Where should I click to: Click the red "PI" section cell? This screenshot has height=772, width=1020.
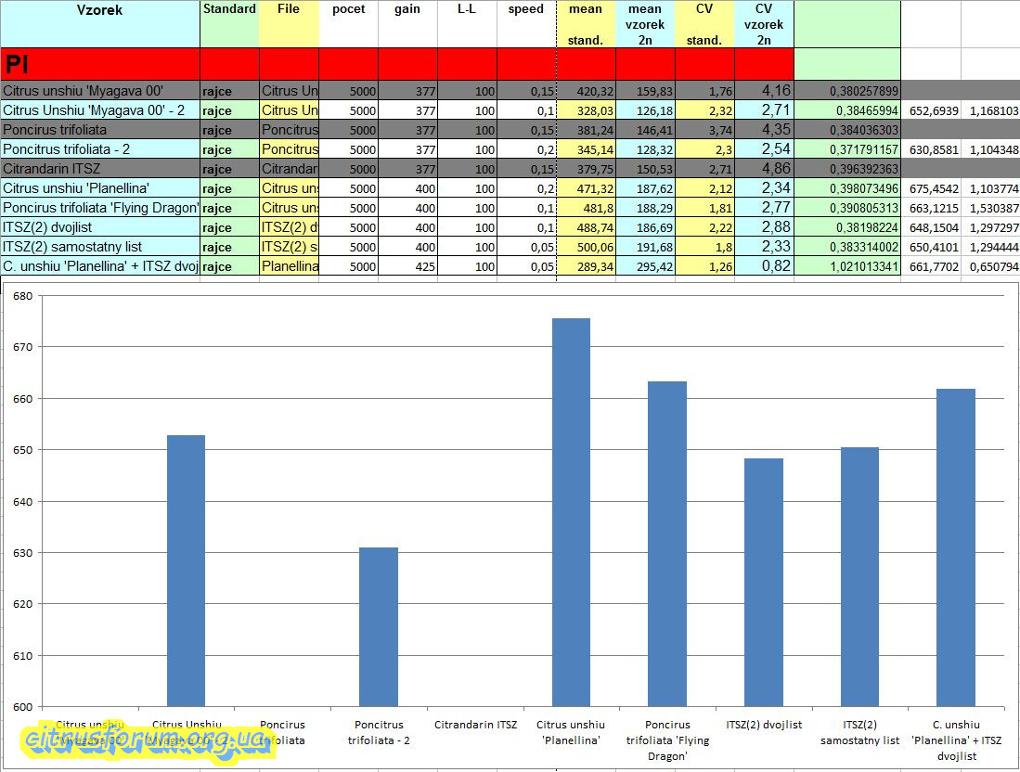coord(99,63)
